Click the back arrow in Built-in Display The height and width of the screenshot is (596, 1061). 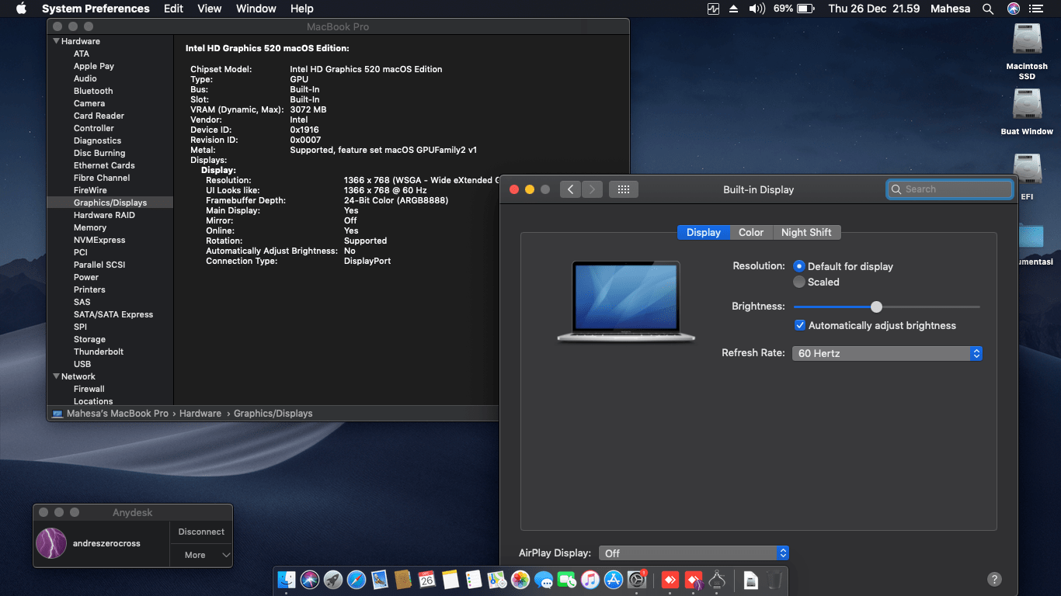point(570,189)
